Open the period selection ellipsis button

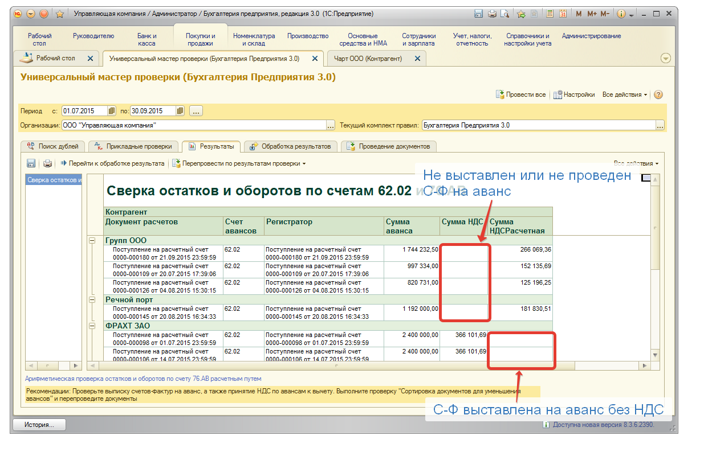tap(196, 111)
